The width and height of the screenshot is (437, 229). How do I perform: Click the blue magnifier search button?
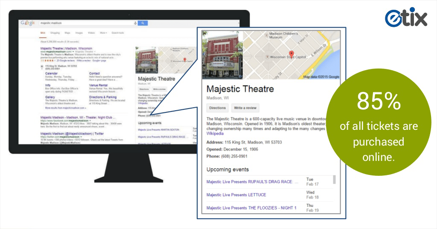[143, 23]
